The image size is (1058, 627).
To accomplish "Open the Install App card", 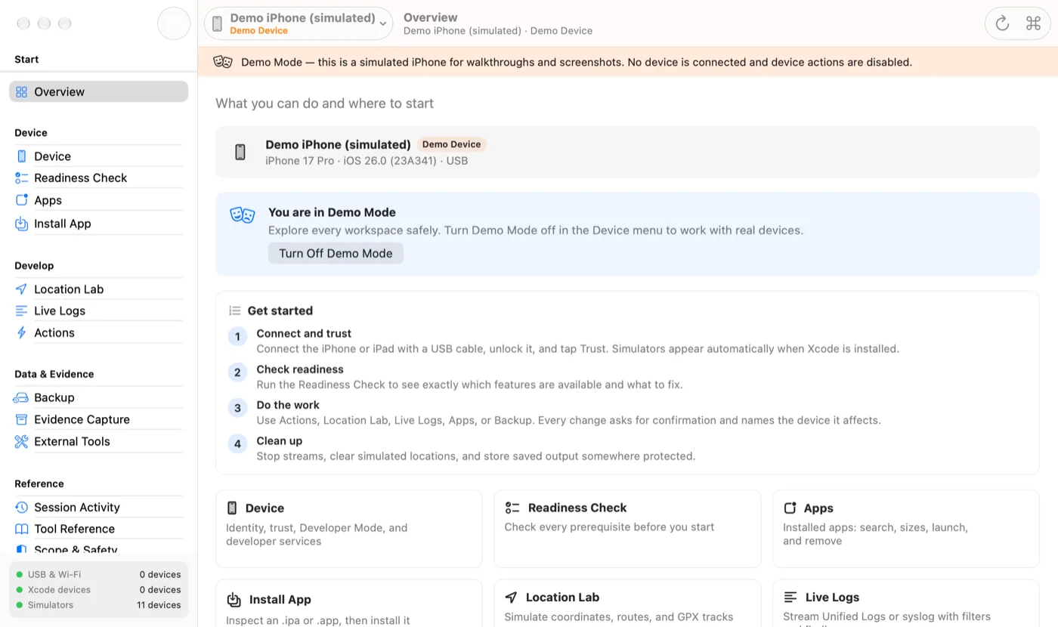I will 349,603.
